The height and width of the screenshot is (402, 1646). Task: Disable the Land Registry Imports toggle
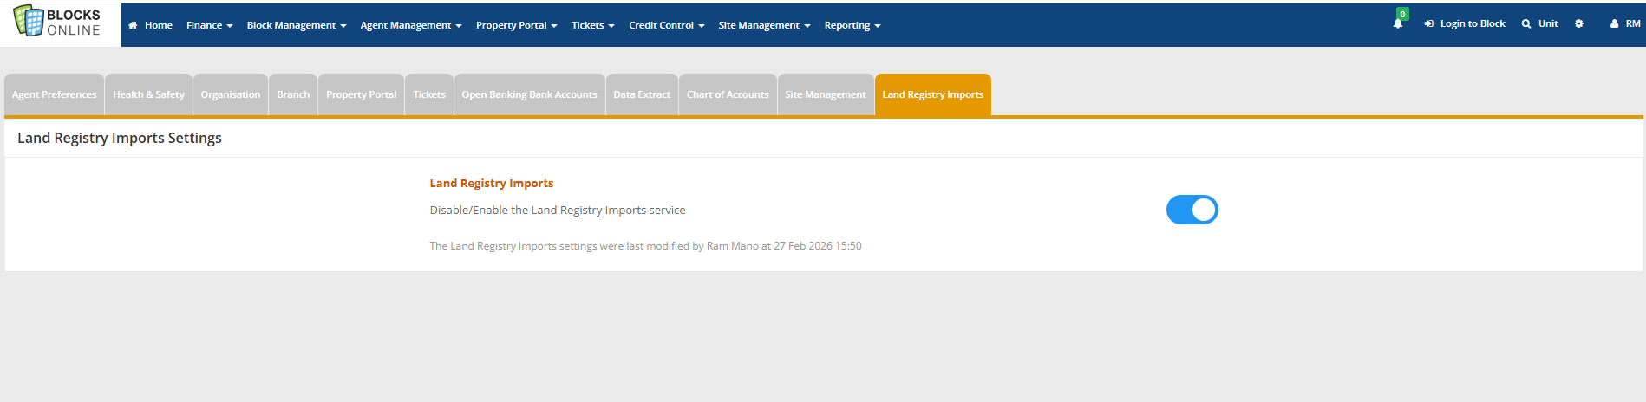(x=1192, y=210)
